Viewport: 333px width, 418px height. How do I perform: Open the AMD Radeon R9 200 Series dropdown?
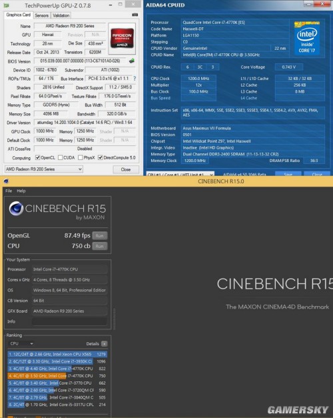tap(44, 169)
